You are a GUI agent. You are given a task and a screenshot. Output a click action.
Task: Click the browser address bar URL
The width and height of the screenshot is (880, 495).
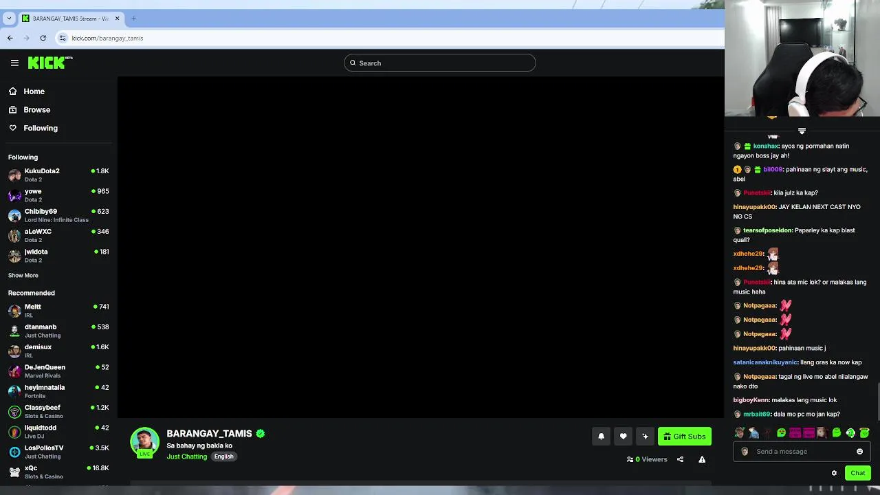(x=107, y=38)
